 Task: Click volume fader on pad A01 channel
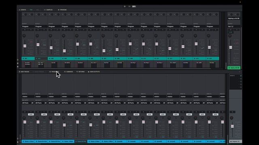[25, 46]
